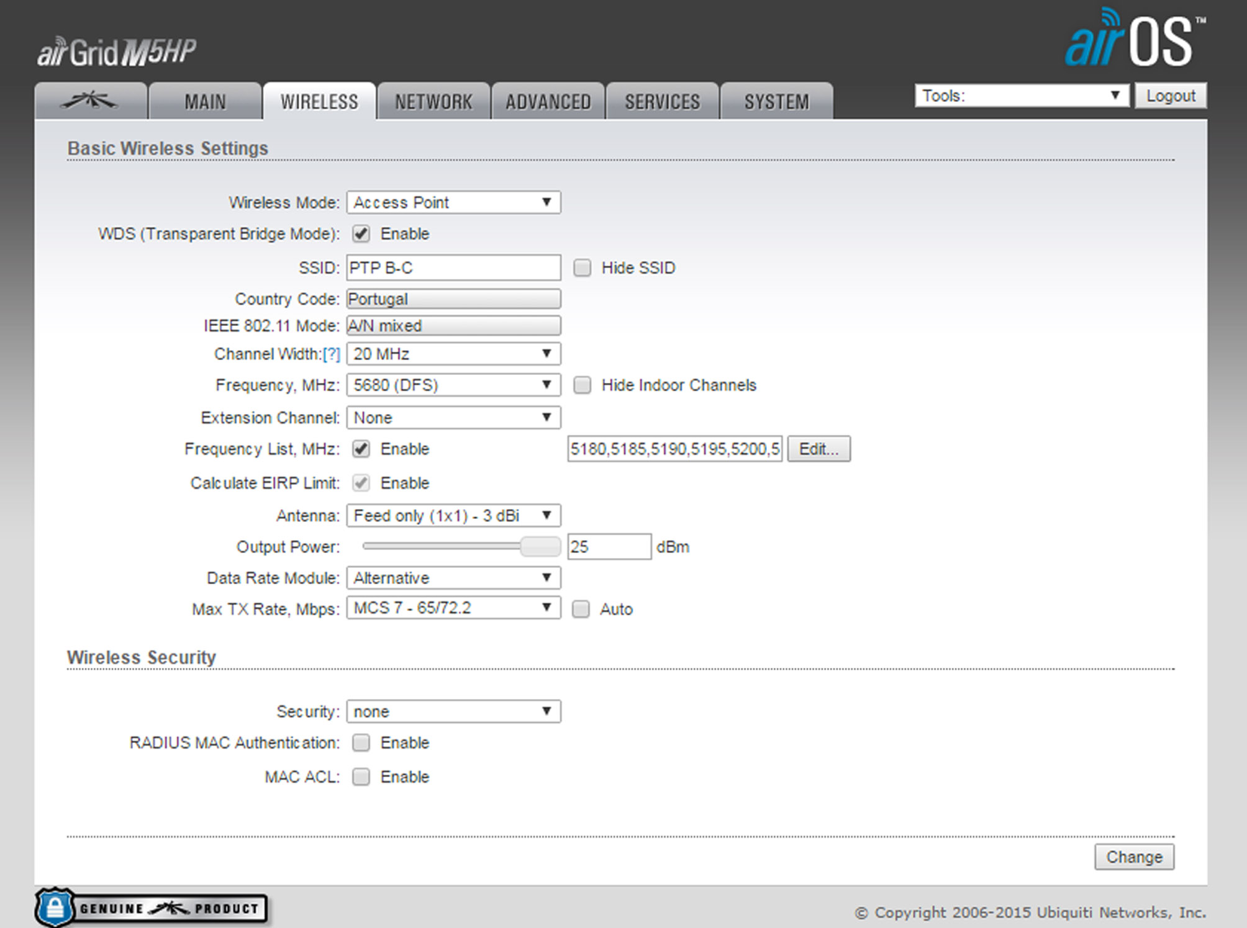Check Hide Indoor Channels option
Screen dimensions: 1247x928
[582, 385]
